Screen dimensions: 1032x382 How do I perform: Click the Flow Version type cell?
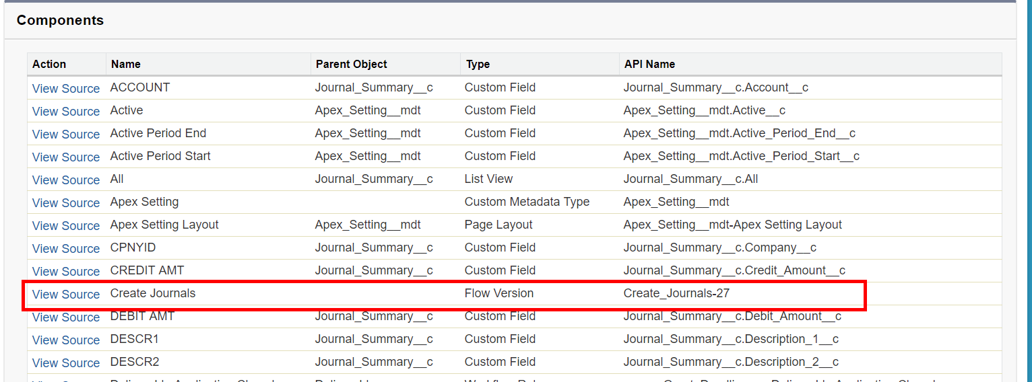(x=498, y=293)
